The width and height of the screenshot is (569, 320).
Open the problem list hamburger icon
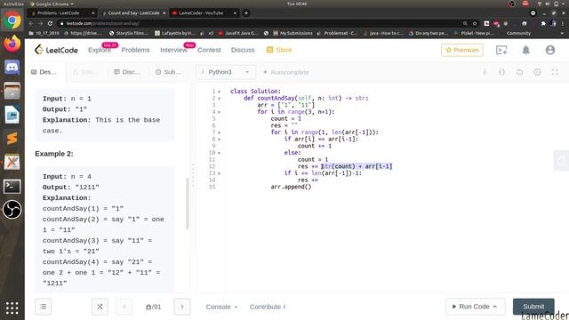click(x=44, y=307)
